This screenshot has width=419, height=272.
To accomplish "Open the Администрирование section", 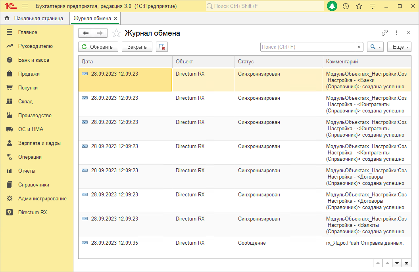I will pyautogui.click(x=42, y=198).
